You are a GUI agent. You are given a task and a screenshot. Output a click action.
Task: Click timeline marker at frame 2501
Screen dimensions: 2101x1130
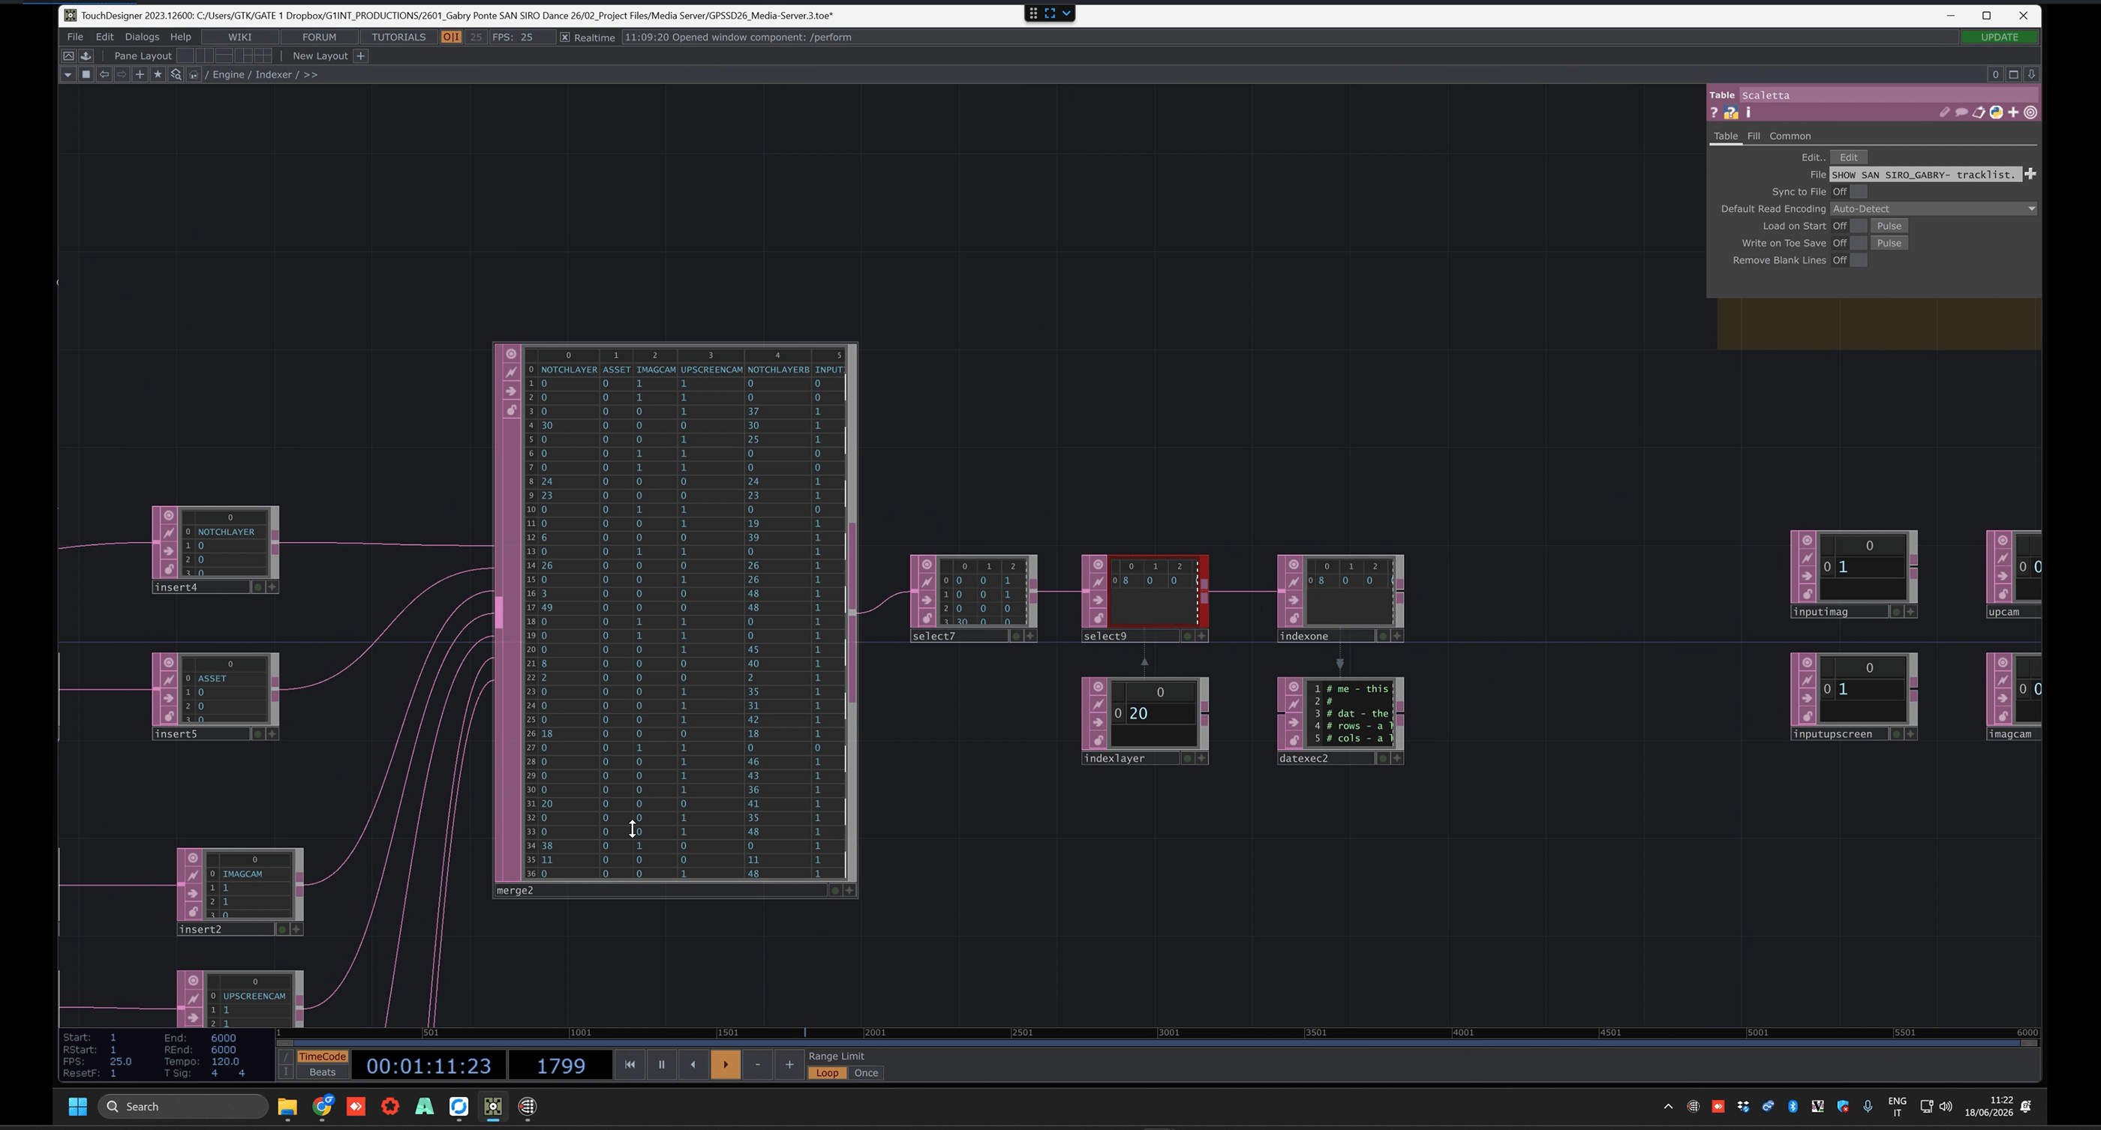click(1021, 1033)
